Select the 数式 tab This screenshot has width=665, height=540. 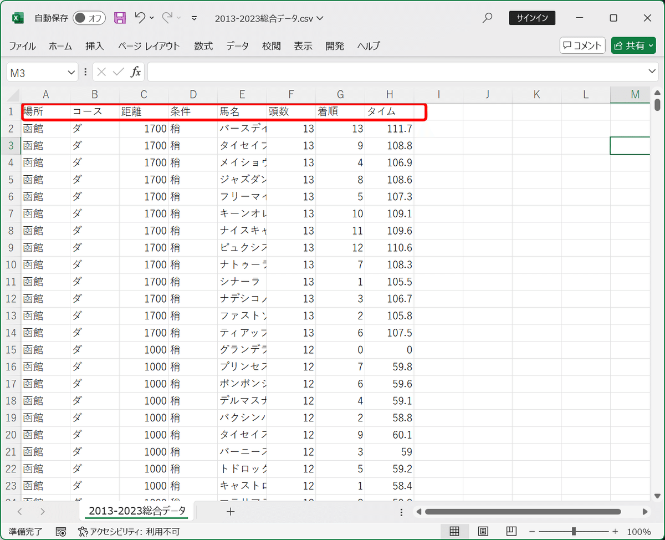pos(203,46)
